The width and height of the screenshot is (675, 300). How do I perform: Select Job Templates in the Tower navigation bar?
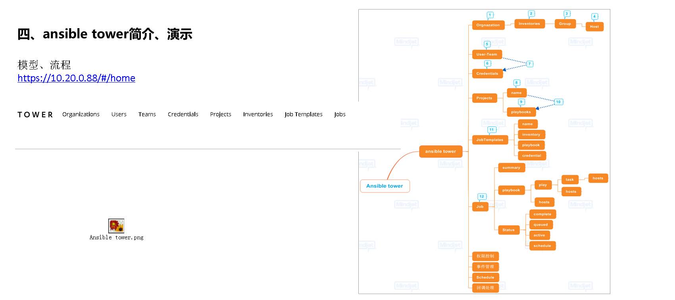click(304, 114)
